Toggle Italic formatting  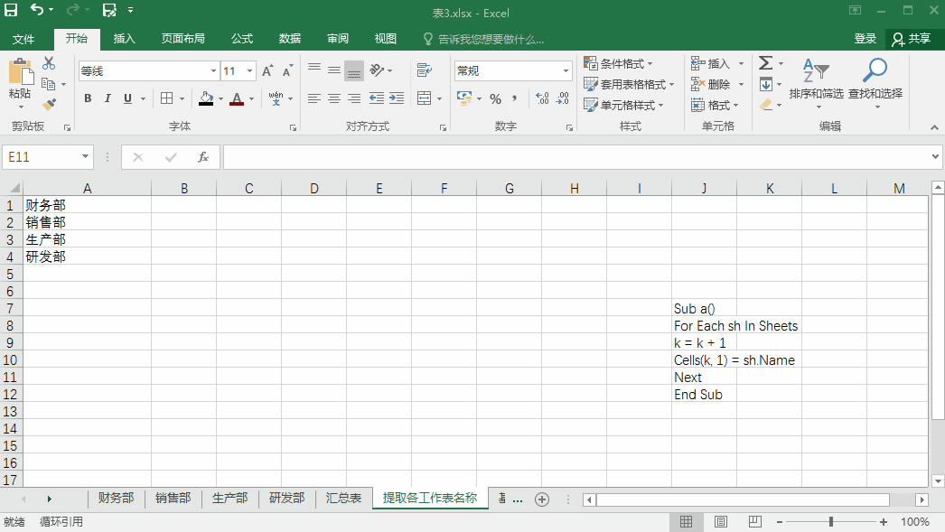[x=108, y=98]
